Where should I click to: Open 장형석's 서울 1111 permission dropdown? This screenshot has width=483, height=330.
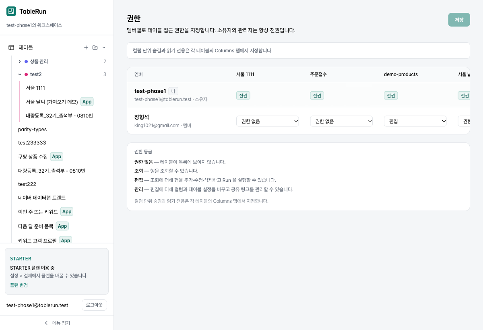(268, 121)
